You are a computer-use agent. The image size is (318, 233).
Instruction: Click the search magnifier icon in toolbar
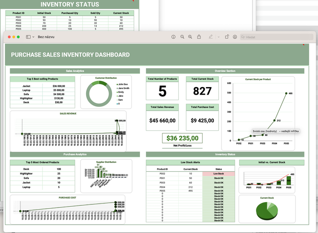coord(243,37)
